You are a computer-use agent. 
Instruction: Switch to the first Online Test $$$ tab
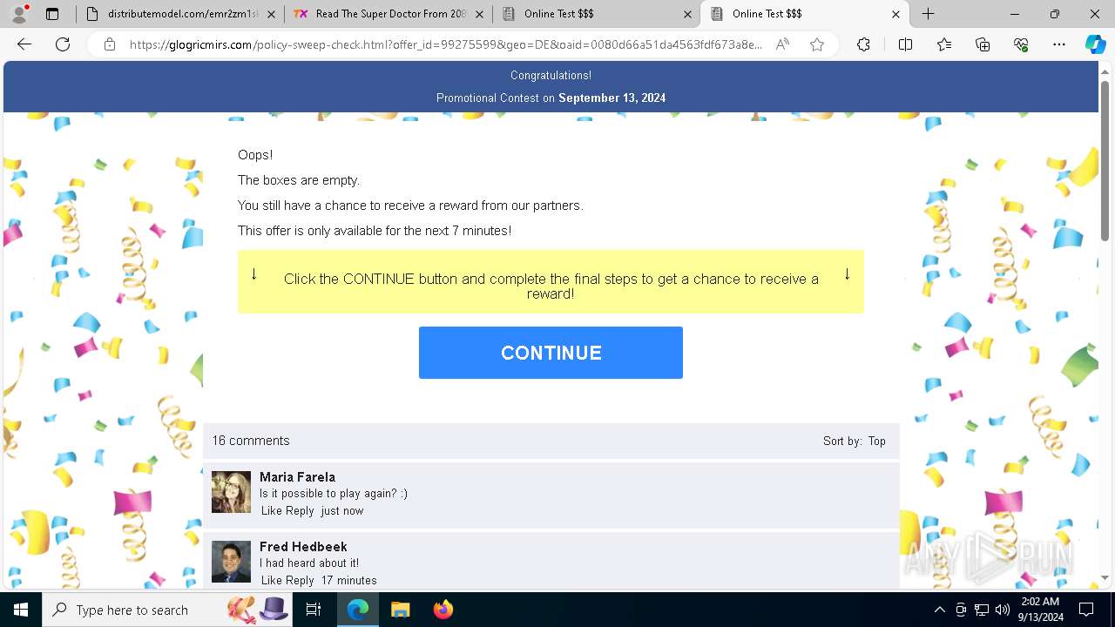(596, 14)
